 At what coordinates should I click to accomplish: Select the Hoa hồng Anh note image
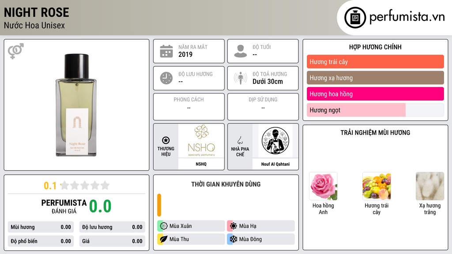pos(323,186)
